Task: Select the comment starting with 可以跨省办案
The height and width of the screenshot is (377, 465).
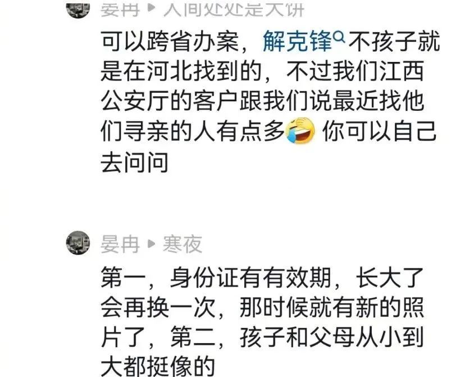Action: (270, 102)
